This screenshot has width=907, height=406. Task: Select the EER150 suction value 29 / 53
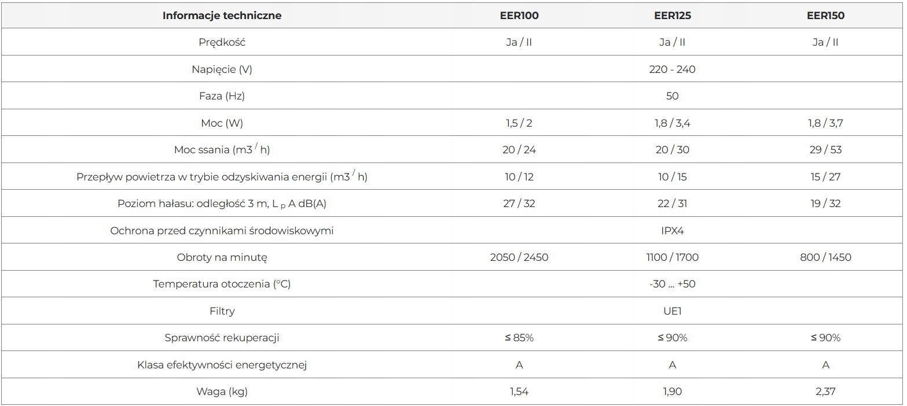pyautogui.click(x=825, y=150)
